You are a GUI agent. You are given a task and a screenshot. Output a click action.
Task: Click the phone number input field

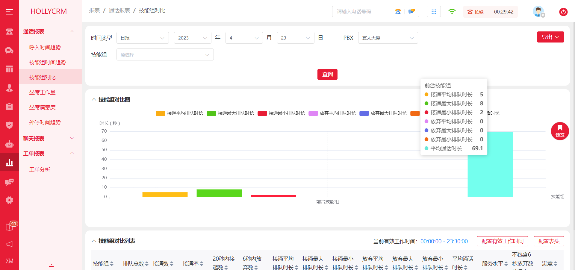tap(362, 12)
